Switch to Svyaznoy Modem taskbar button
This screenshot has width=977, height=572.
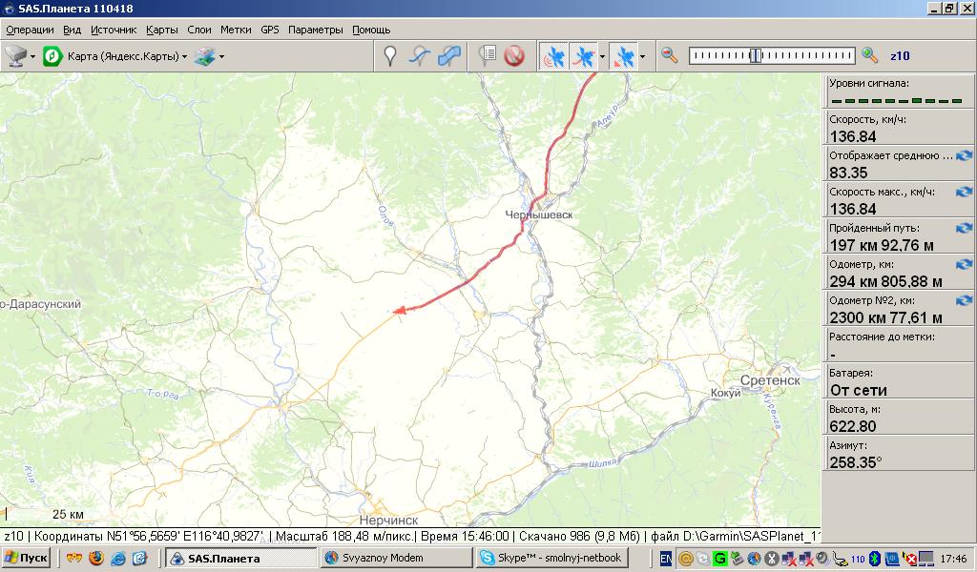396,558
